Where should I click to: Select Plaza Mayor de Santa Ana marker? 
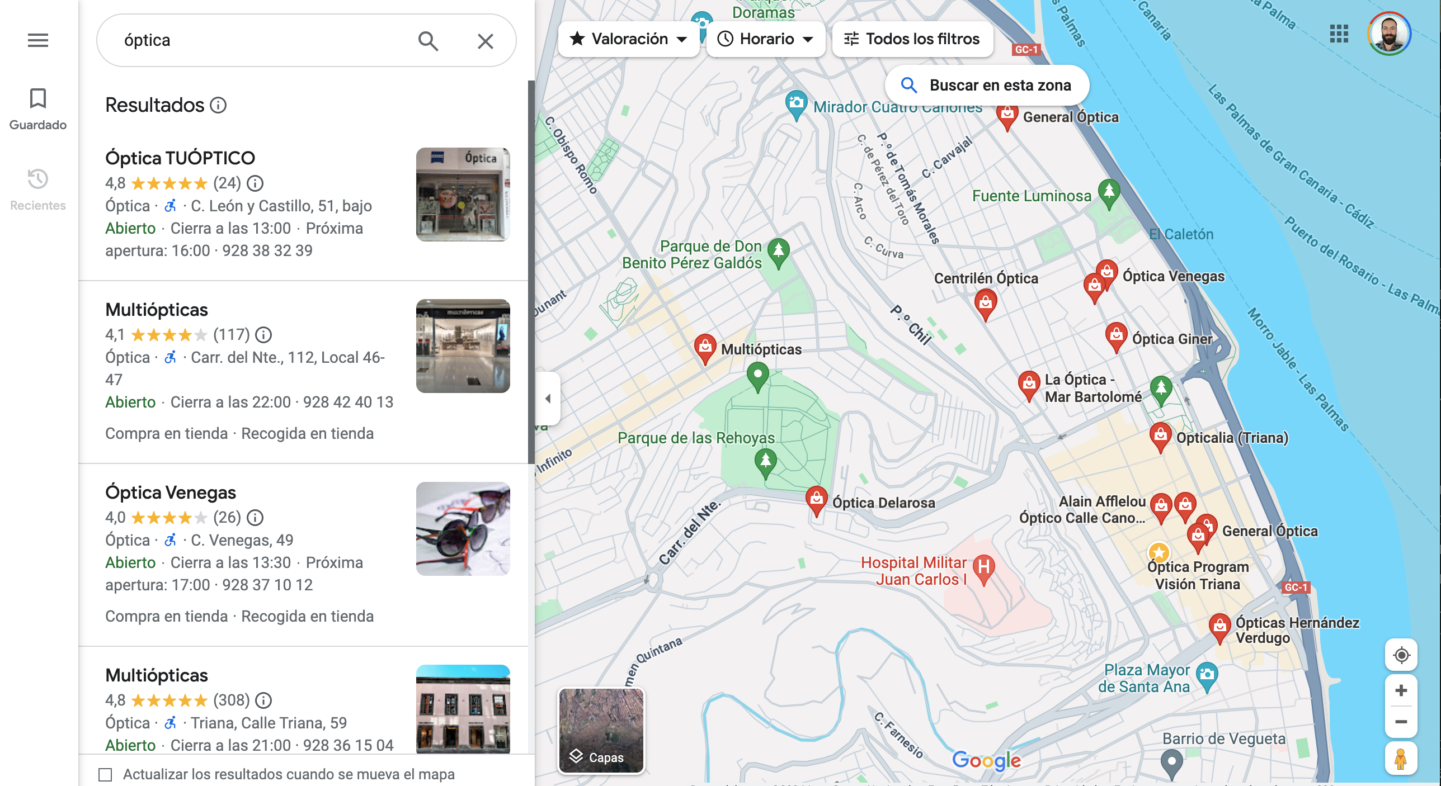[x=1207, y=677]
